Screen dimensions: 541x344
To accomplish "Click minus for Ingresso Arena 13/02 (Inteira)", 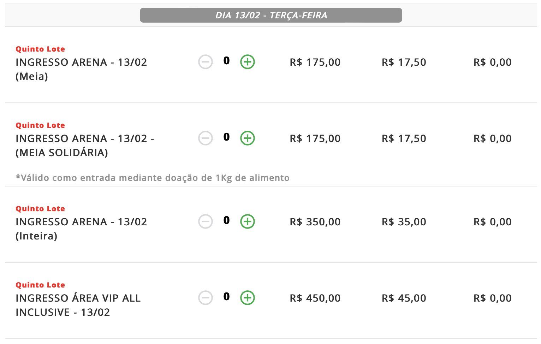I will coord(205,222).
